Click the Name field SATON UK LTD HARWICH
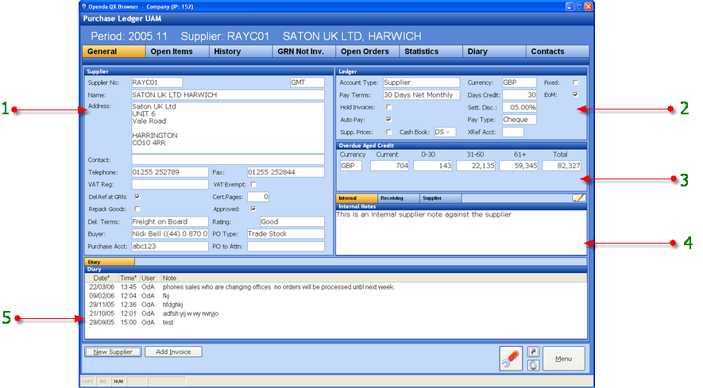Viewport: 703px width, 388px height. (x=228, y=94)
